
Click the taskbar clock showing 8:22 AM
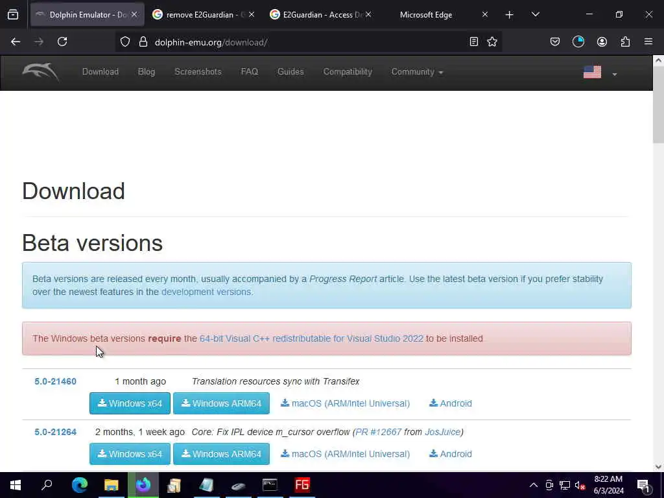(x=608, y=485)
